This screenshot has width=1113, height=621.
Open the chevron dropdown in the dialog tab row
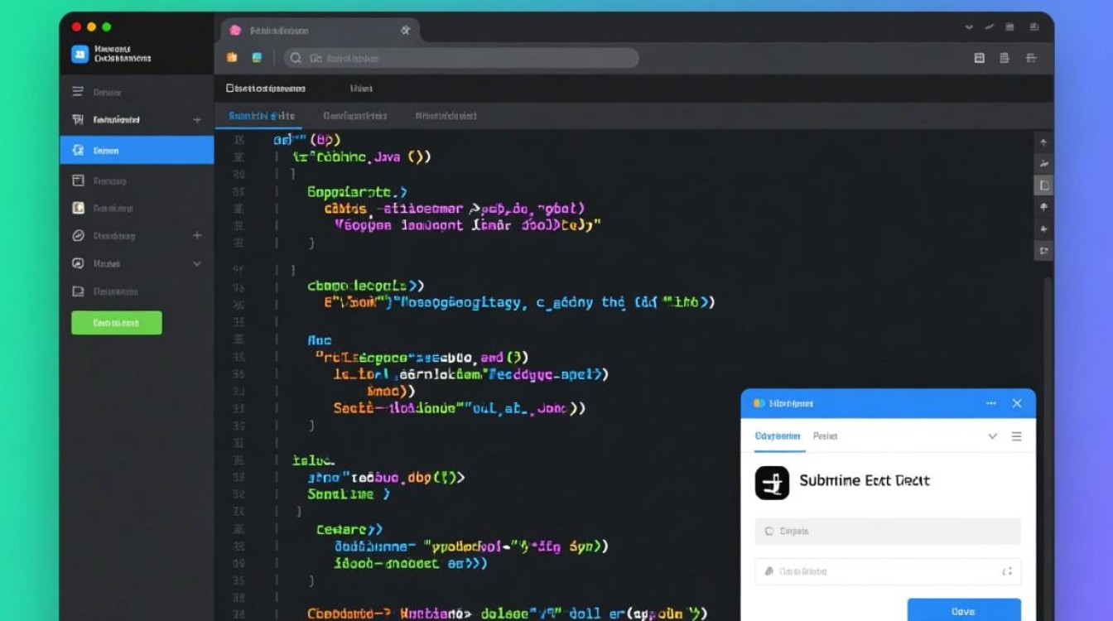point(992,436)
